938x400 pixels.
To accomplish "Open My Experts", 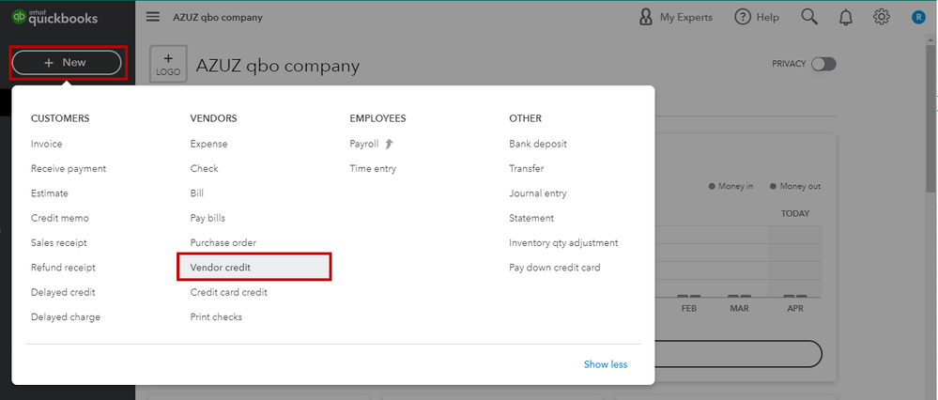I will [676, 17].
